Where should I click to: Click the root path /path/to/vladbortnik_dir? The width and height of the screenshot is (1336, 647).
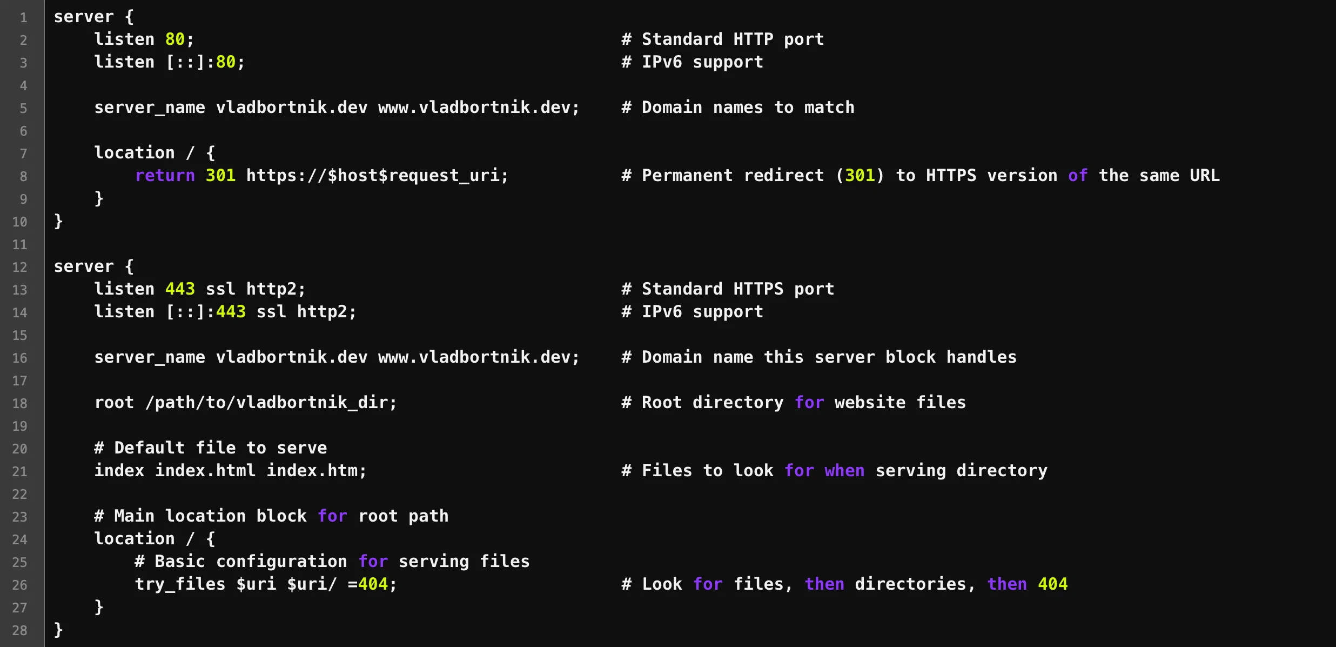tap(270, 403)
